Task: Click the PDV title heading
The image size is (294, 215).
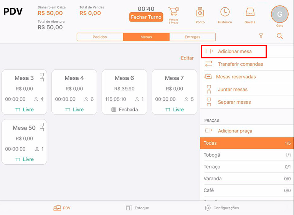Action: (x=13, y=11)
